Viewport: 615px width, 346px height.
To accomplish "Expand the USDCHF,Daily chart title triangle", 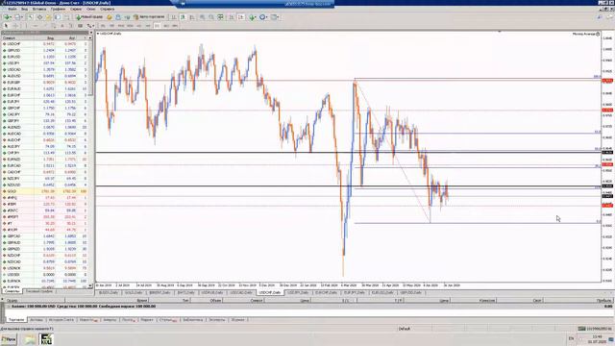I will 98,34.
